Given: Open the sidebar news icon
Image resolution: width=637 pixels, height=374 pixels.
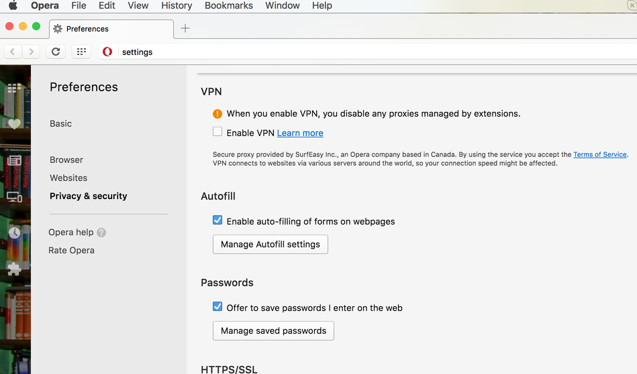Looking at the screenshot, I should tap(14, 161).
